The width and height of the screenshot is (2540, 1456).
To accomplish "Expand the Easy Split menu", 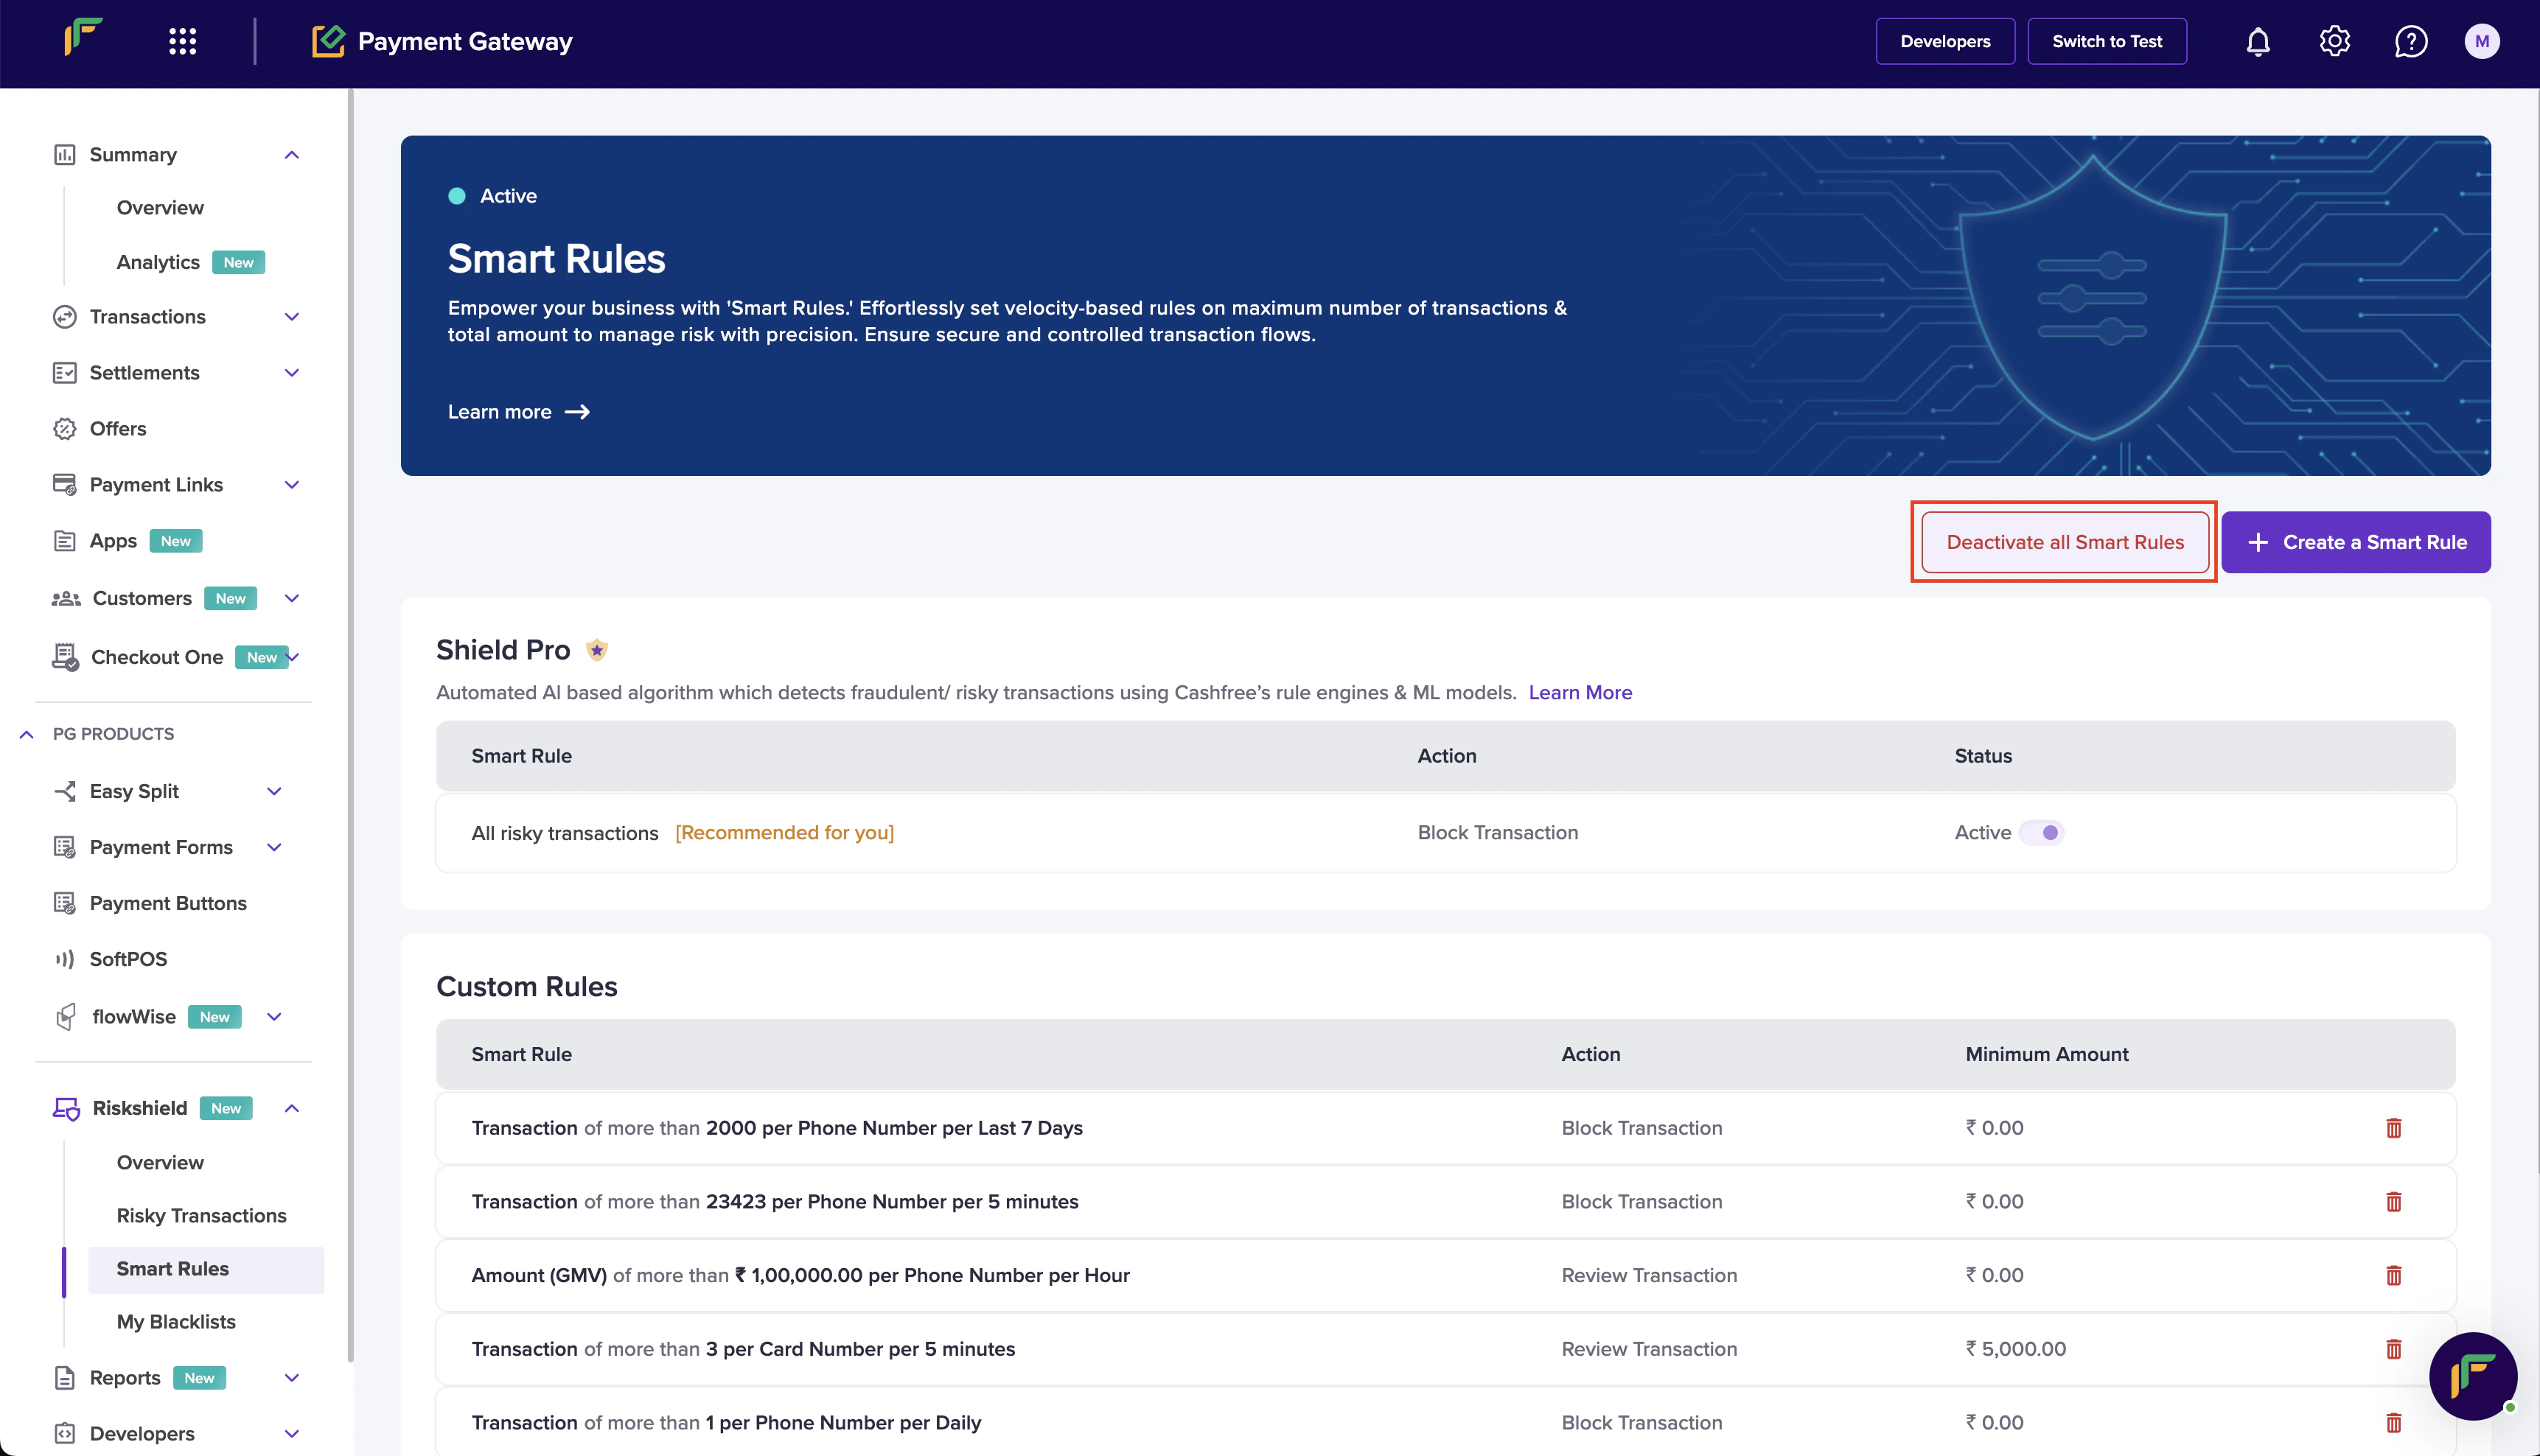I will click(x=274, y=791).
